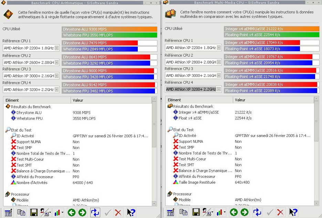Click the green 'Floating-Point x4 aSSE 22544 it/s' bar

272,35
